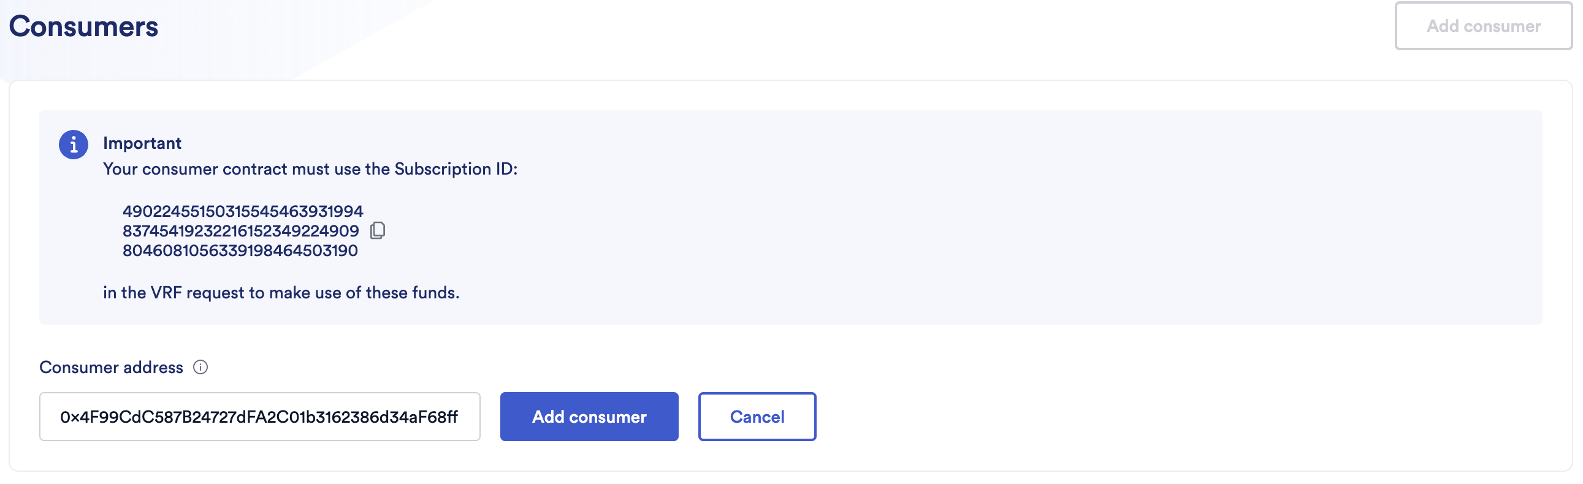Click the Important notice title

(x=142, y=143)
